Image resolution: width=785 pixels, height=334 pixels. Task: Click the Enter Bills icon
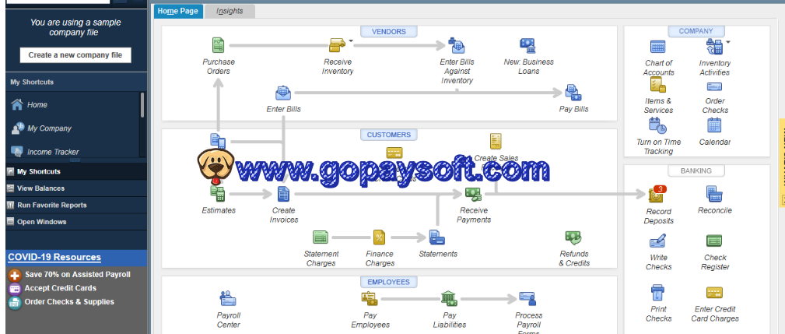pyautogui.click(x=283, y=93)
